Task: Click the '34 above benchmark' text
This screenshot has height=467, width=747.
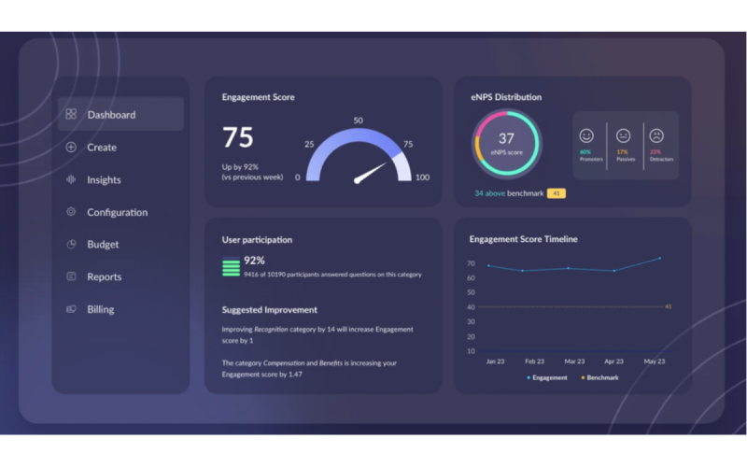Action: [509, 193]
